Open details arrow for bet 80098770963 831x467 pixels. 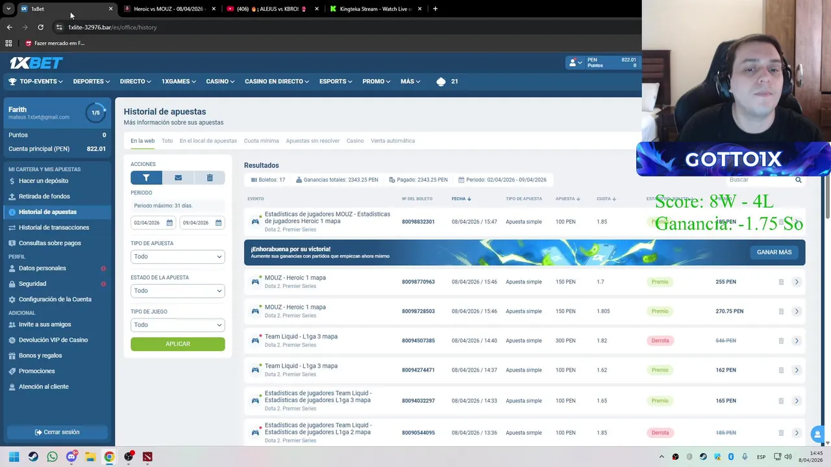(x=797, y=282)
